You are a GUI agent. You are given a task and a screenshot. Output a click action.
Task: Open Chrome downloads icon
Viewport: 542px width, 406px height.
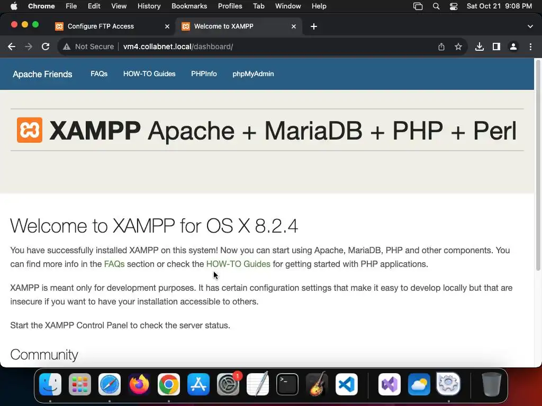coord(480,47)
